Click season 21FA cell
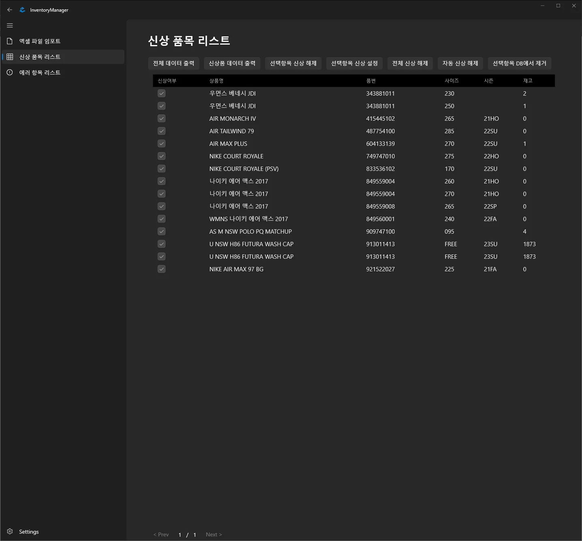 [490, 269]
